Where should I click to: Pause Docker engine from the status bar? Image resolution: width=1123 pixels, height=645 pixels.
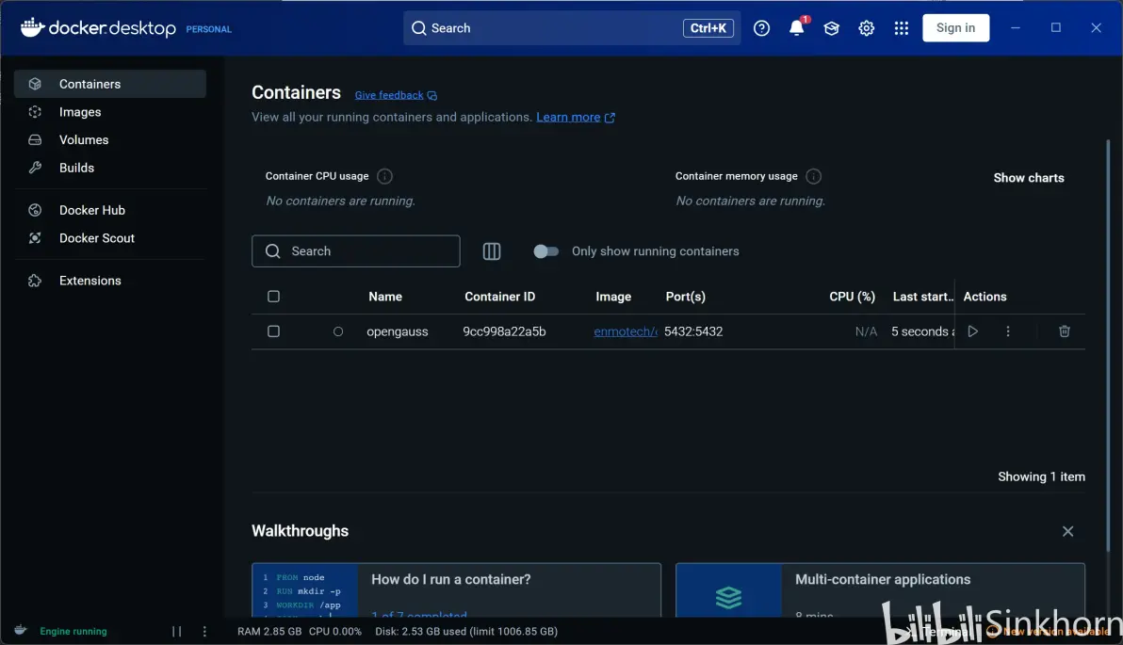pos(177,632)
